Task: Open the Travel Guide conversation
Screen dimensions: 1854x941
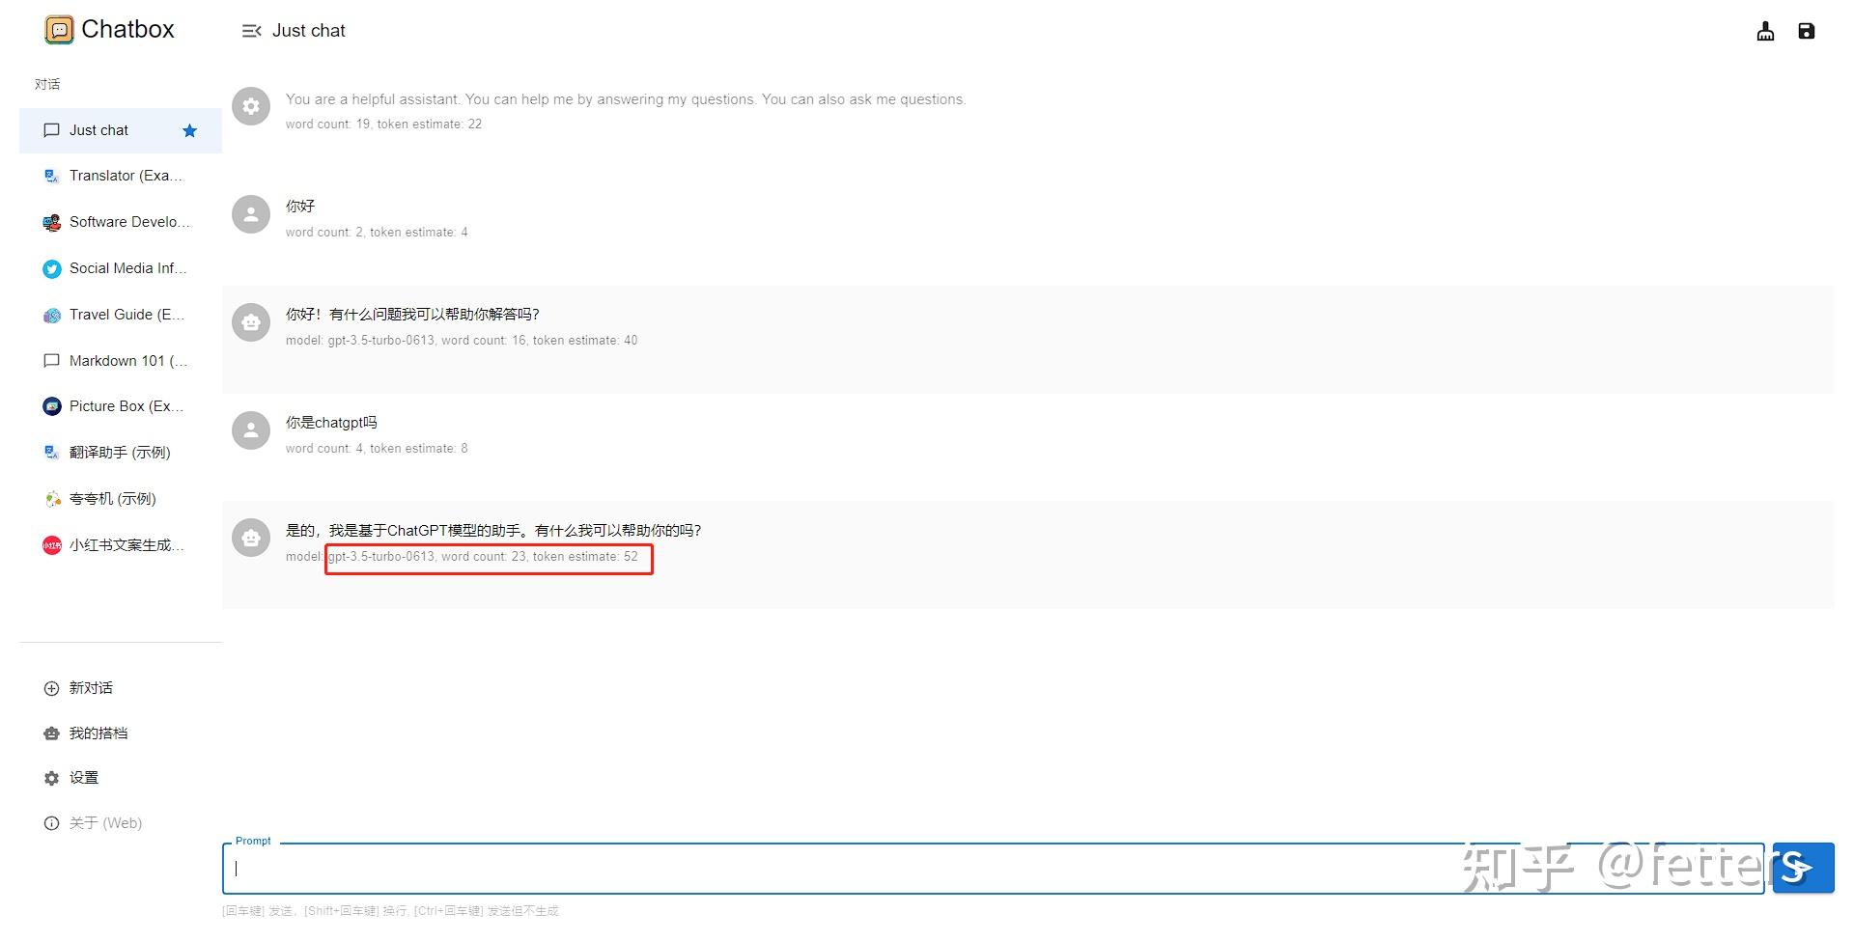Action: pyautogui.click(x=121, y=315)
